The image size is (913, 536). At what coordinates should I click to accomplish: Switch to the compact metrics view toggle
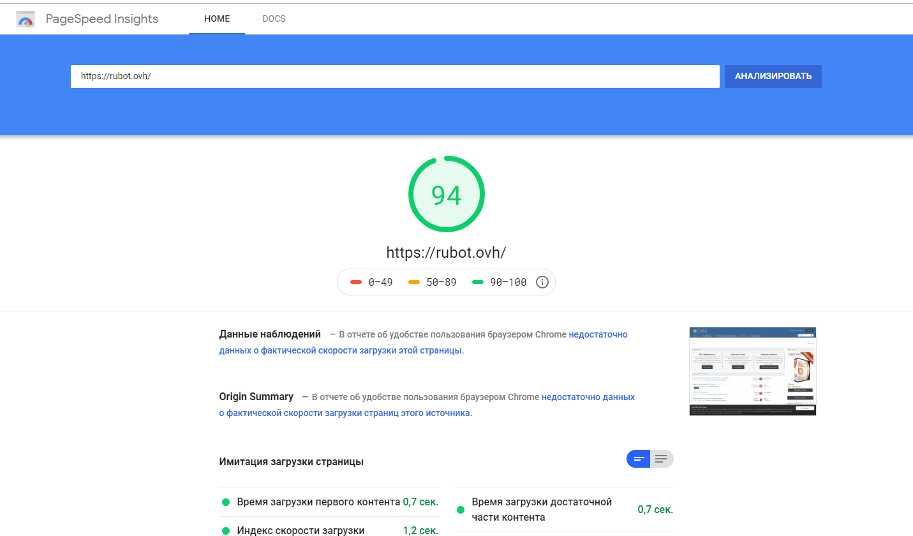(638, 459)
